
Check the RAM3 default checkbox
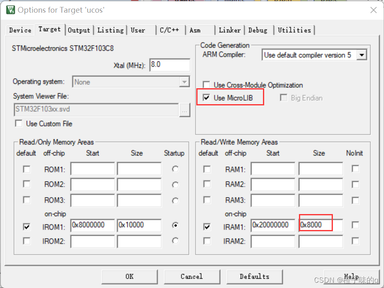(x=207, y=200)
